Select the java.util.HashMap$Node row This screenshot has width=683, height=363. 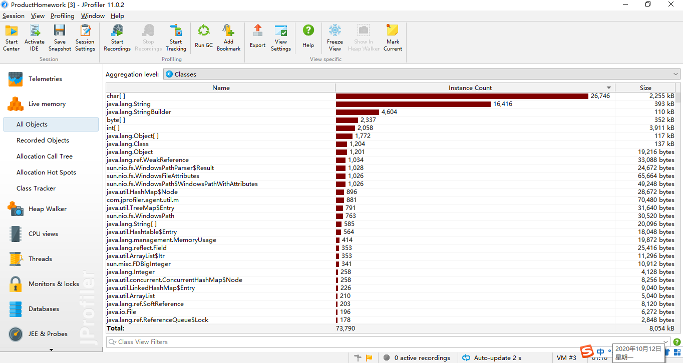pos(391,192)
